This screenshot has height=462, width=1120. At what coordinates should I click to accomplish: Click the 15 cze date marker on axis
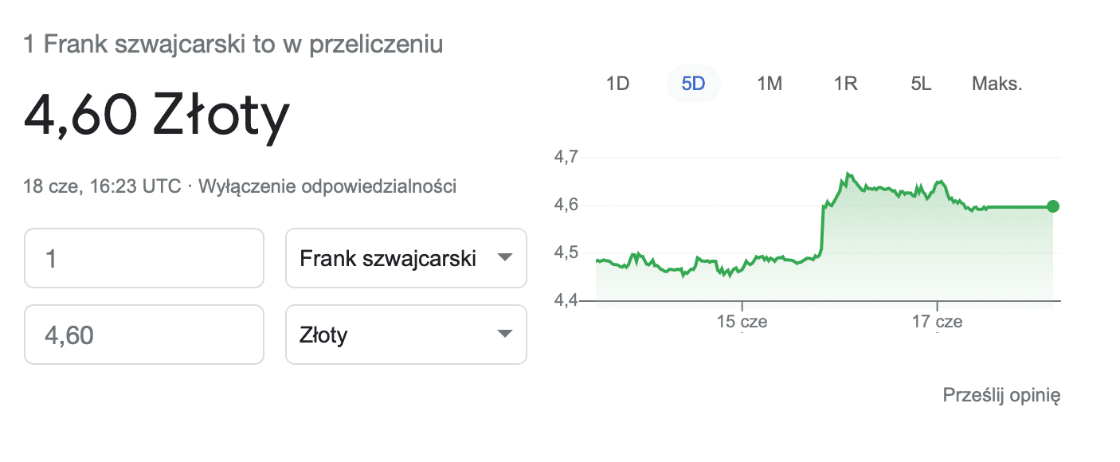(742, 322)
